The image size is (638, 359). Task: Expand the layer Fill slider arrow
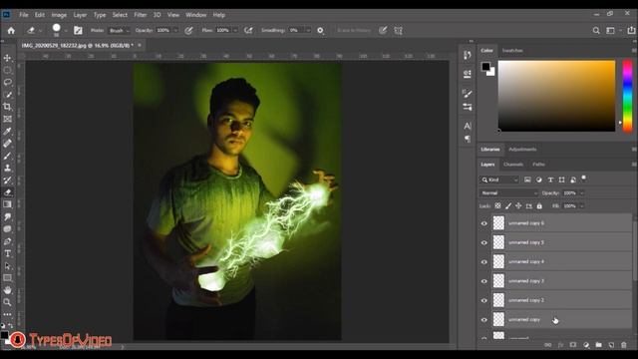point(582,206)
